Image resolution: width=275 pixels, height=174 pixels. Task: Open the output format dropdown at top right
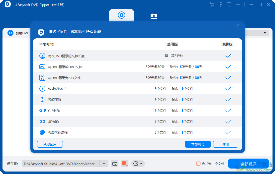(x=265, y=33)
